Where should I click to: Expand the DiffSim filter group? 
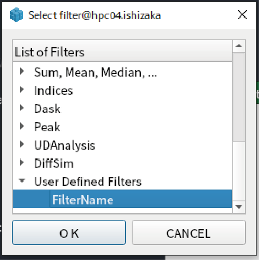[22, 162]
